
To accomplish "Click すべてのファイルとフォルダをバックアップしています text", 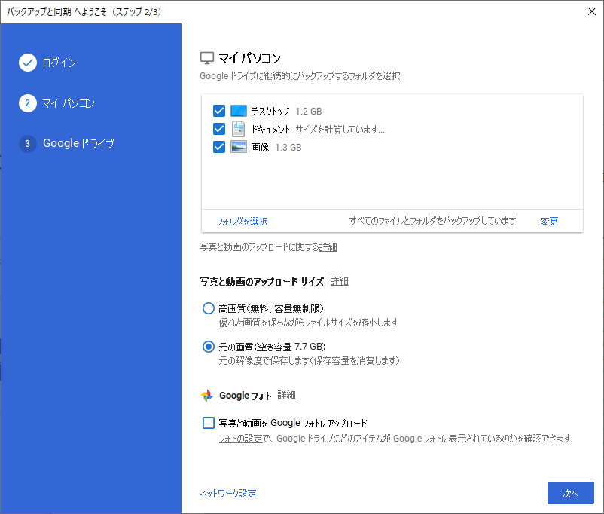I will tap(432, 221).
